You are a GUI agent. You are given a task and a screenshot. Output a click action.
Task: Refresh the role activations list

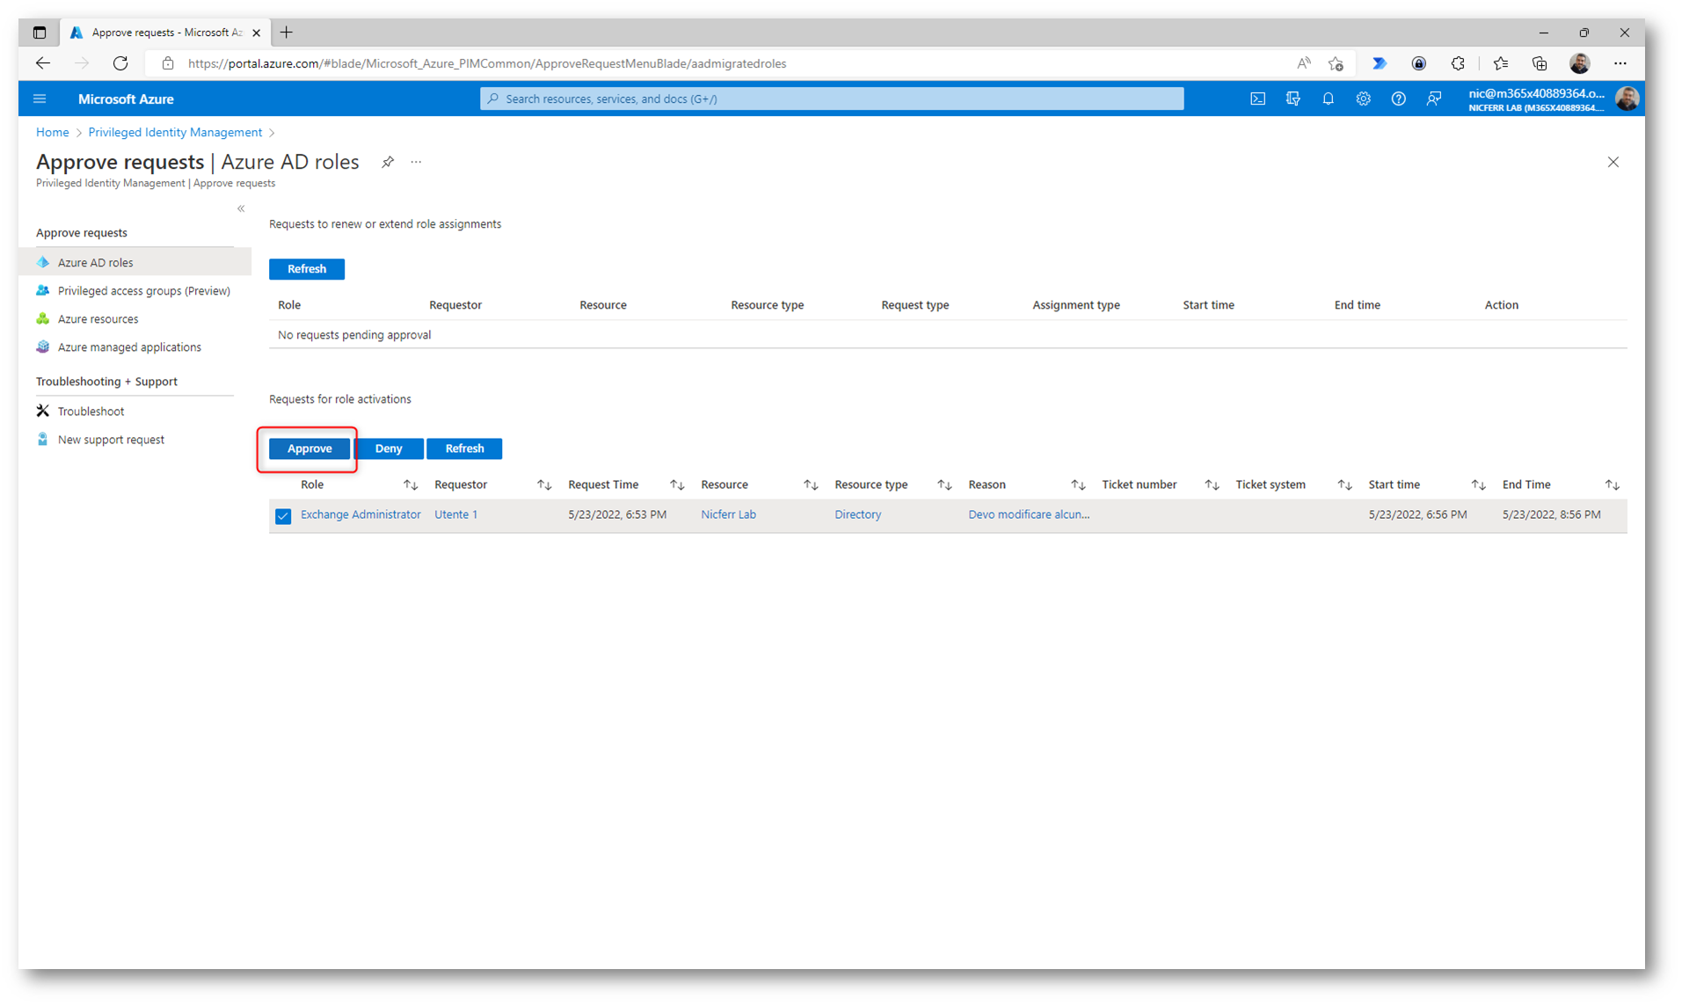pos(464,448)
